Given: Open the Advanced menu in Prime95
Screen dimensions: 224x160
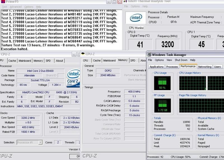Looking at the screenshot, I should pyautogui.click(x=16, y=7).
